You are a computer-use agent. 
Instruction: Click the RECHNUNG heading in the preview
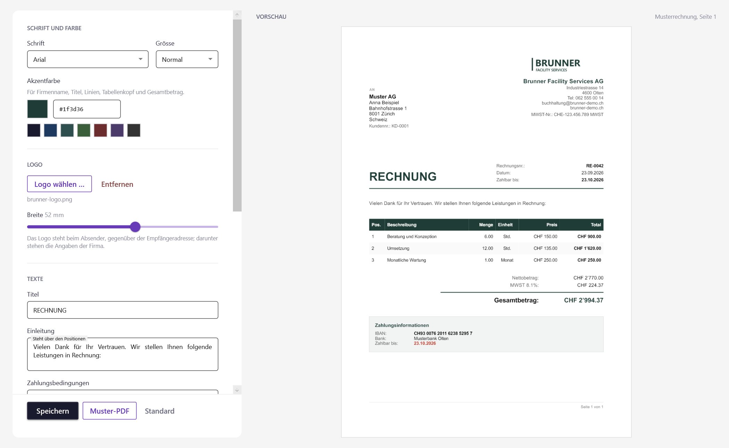pos(403,176)
